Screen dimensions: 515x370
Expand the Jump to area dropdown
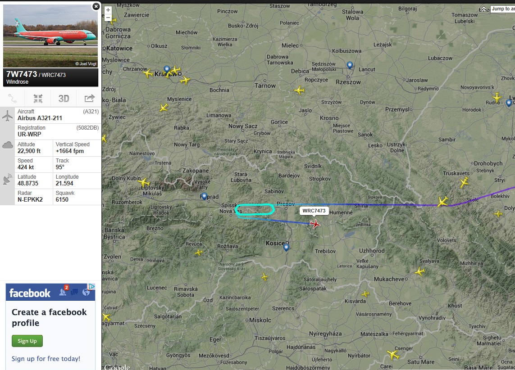click(x=502, y=9)
